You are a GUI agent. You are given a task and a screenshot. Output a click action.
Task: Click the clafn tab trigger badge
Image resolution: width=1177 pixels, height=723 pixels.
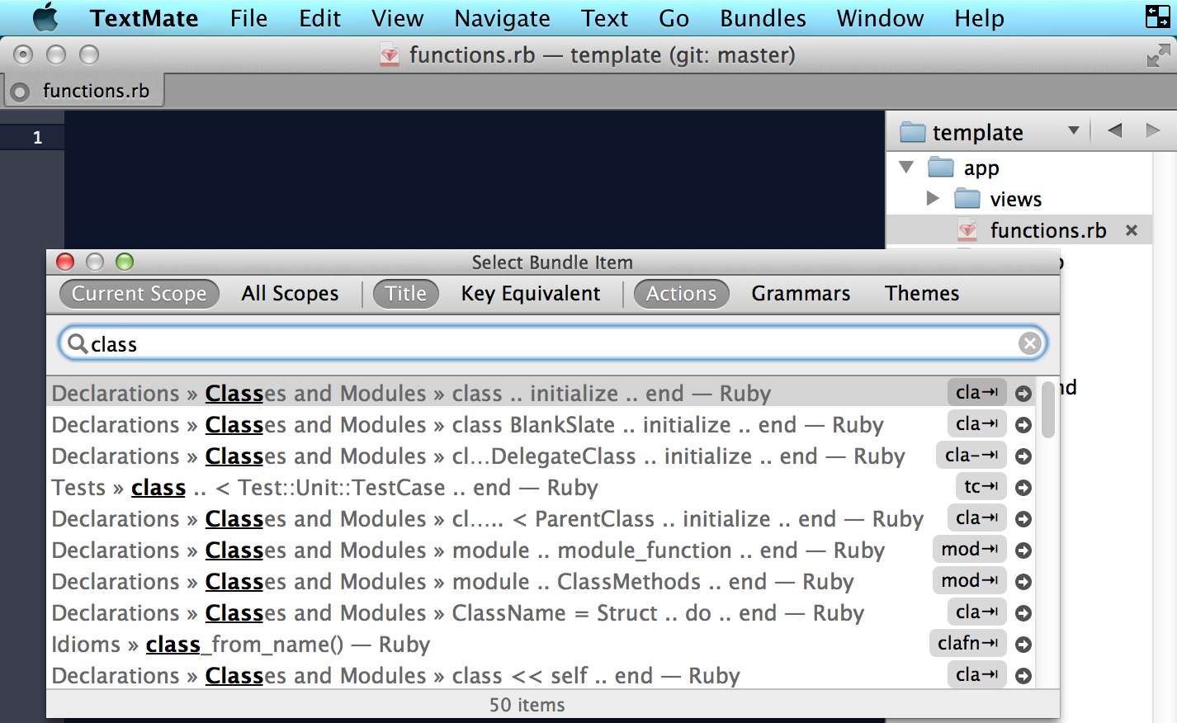tap(968, 643)
